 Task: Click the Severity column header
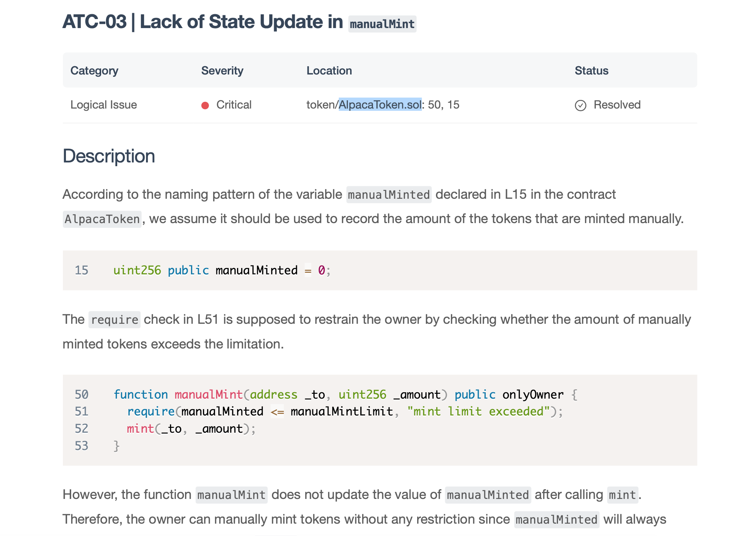(x=222, y=71)
